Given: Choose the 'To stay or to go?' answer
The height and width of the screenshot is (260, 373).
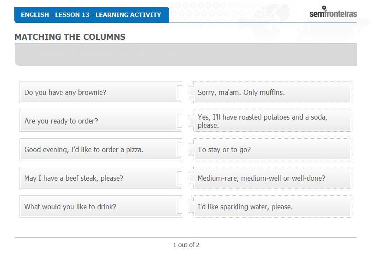Looking at the screenshot, I should coord(272,149).
